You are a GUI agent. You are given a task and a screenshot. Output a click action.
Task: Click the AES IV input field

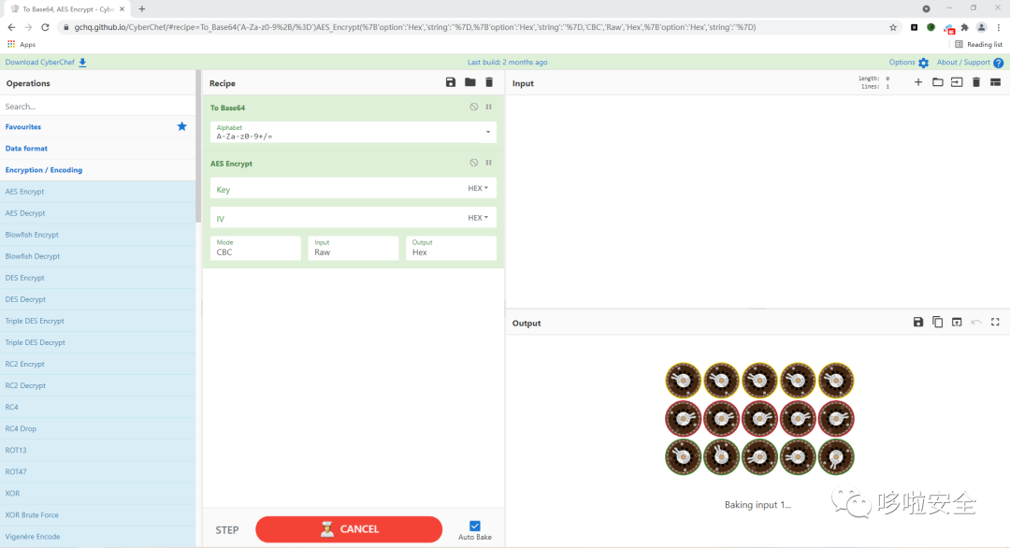coord(338,218)
